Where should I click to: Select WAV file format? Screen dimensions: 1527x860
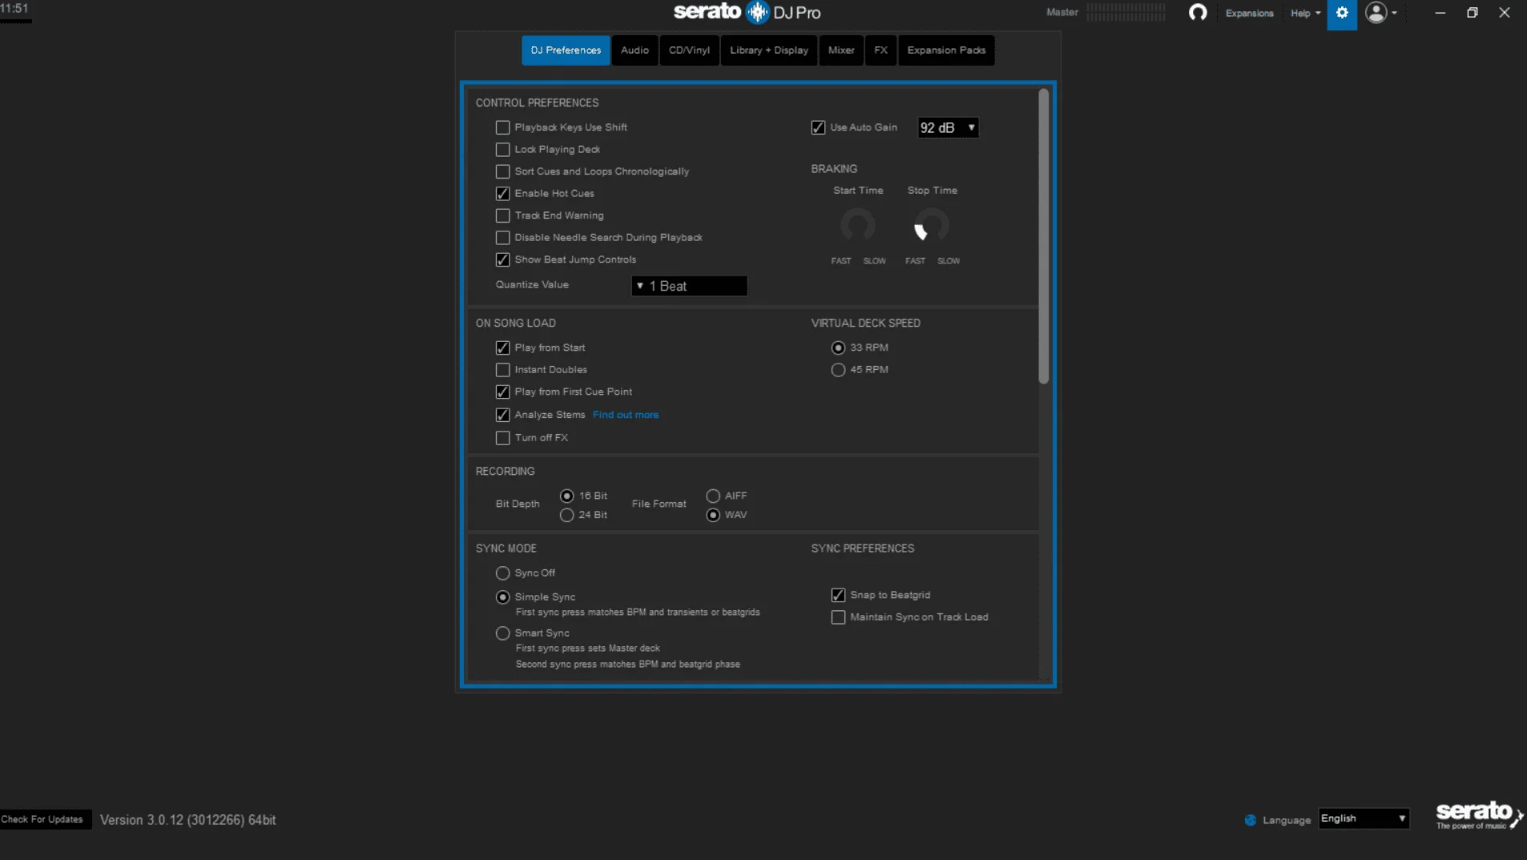tap(713, 515)
